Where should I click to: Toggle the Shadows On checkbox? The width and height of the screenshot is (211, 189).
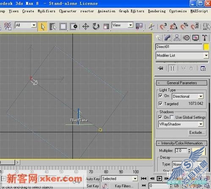[x=160, y=117]
